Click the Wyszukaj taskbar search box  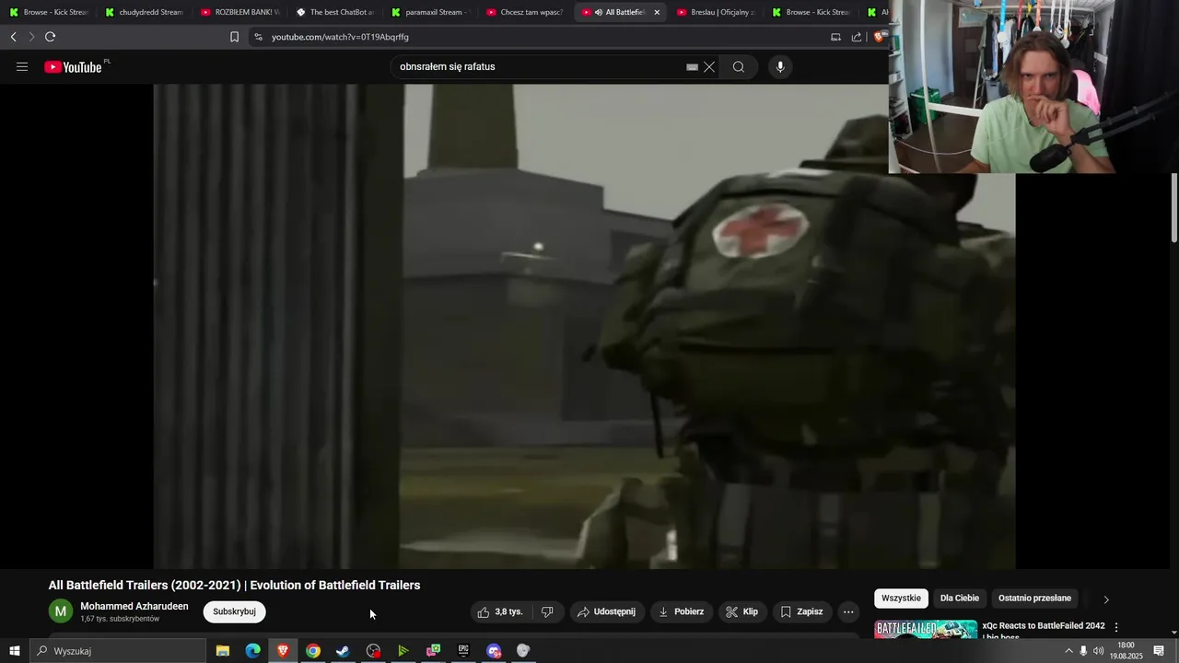pyautogui.click(x=118, y=651)
